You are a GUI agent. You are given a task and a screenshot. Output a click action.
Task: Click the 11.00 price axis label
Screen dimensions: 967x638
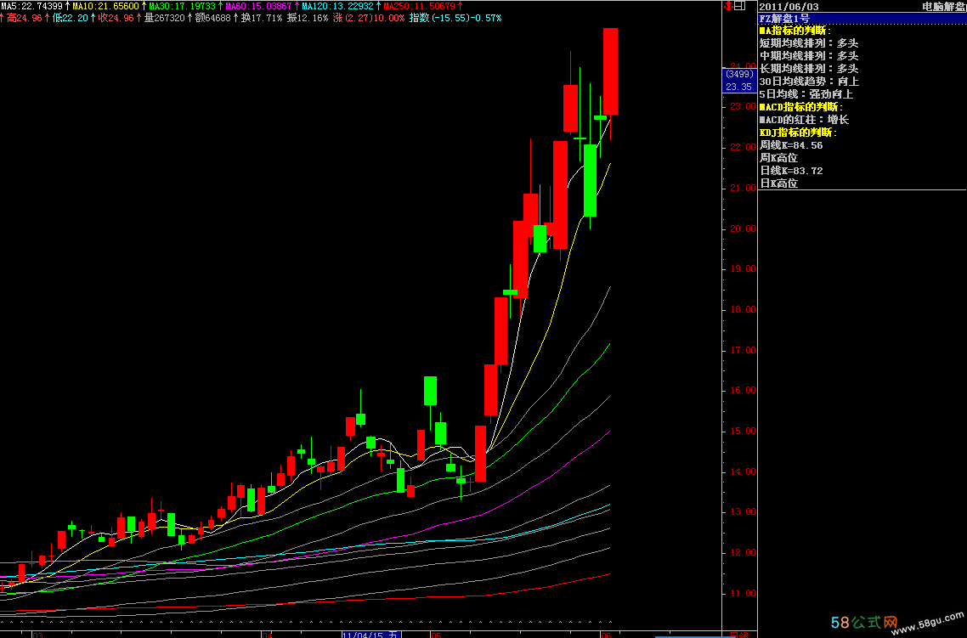[x=743, y=593]
